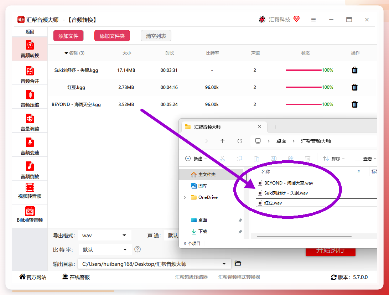The image size is (389, 295).
Task: Click progress bar of Suki刘舒妤 - 失眠.kgg
Action: pyautogui.click(x=304, y=70)
